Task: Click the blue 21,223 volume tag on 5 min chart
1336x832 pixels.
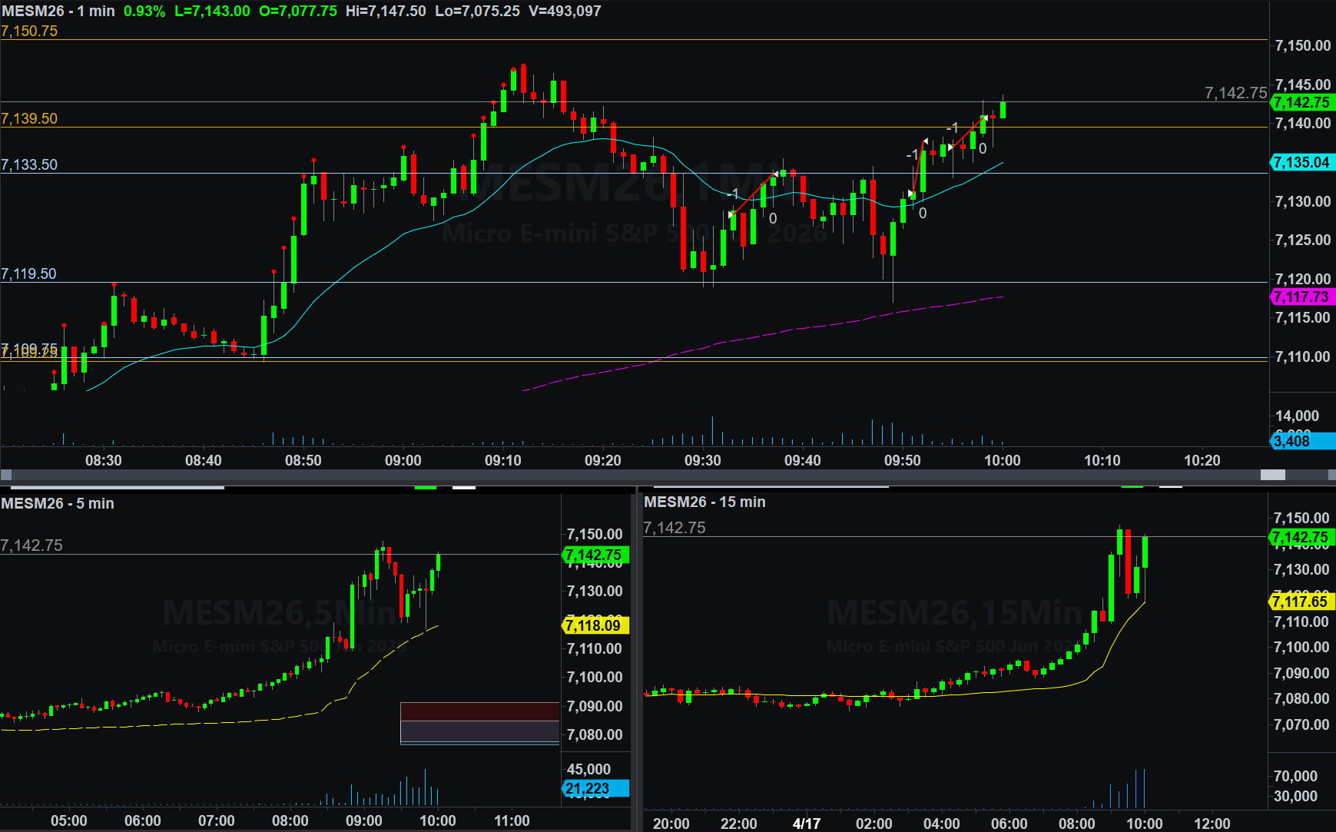Action: coord(595,788)
